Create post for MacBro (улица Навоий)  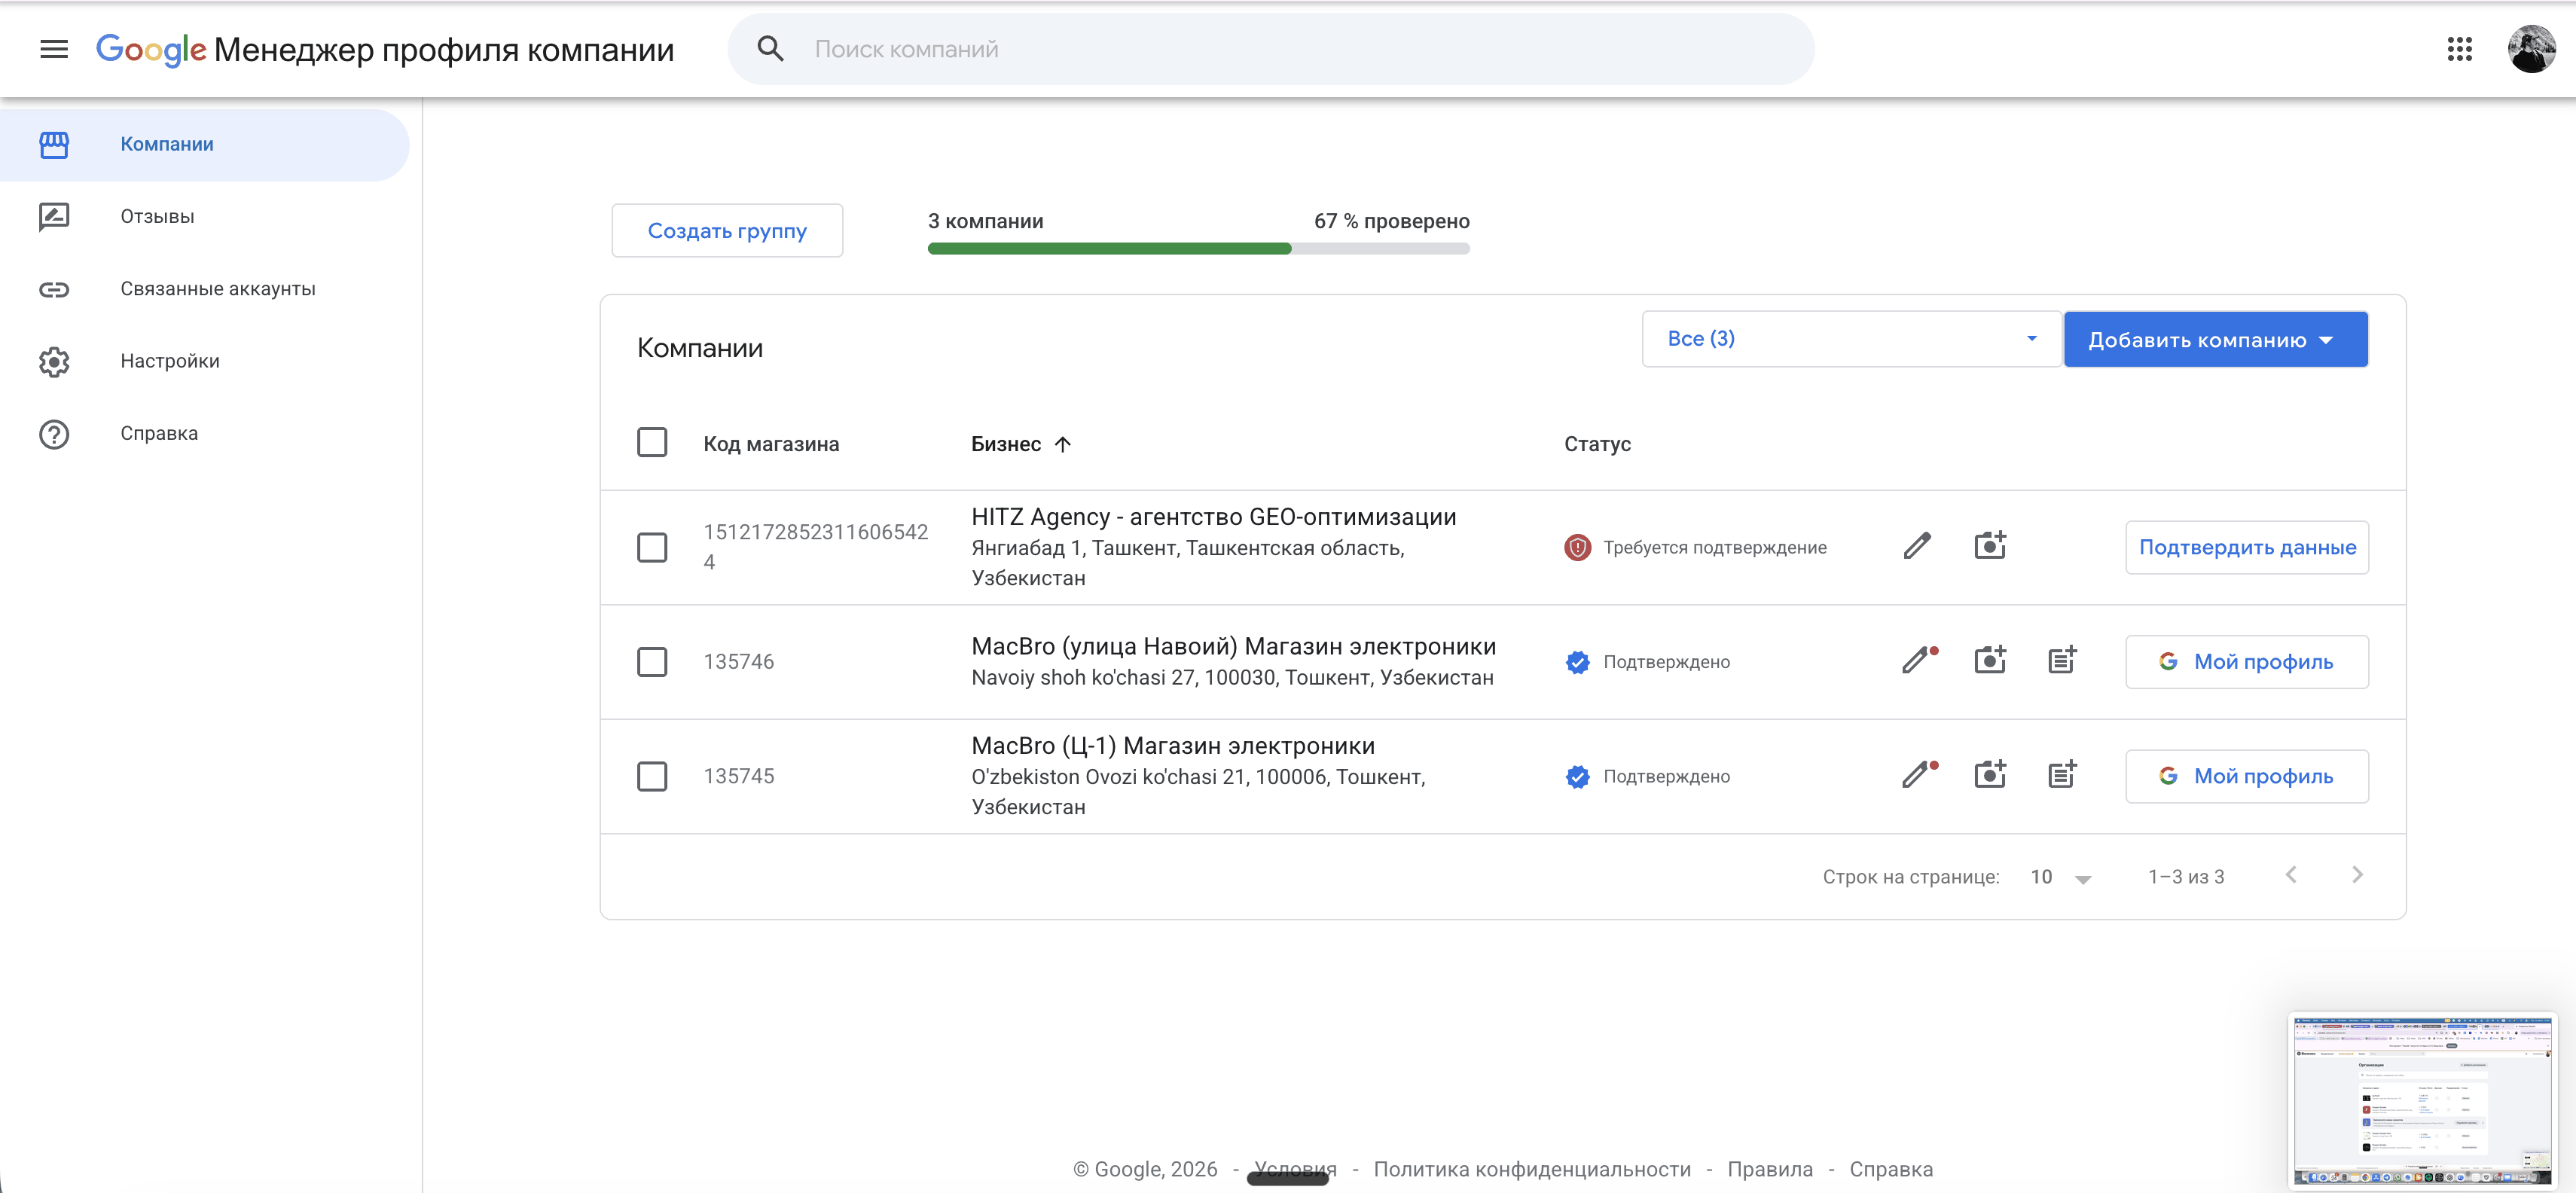pyautogui.click(x=2062, y=660)
